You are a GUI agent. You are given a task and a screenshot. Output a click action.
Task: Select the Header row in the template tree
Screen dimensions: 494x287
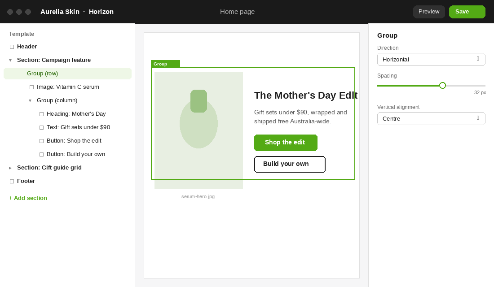67,47
